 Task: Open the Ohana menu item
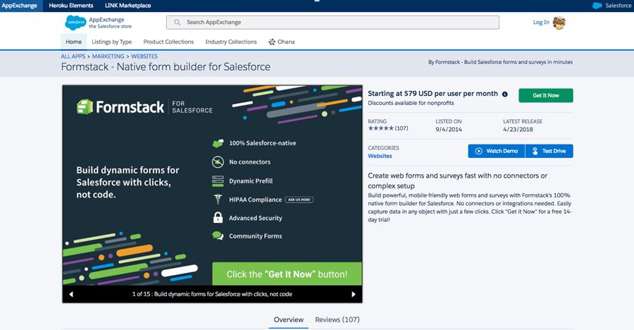pos(281,42)
